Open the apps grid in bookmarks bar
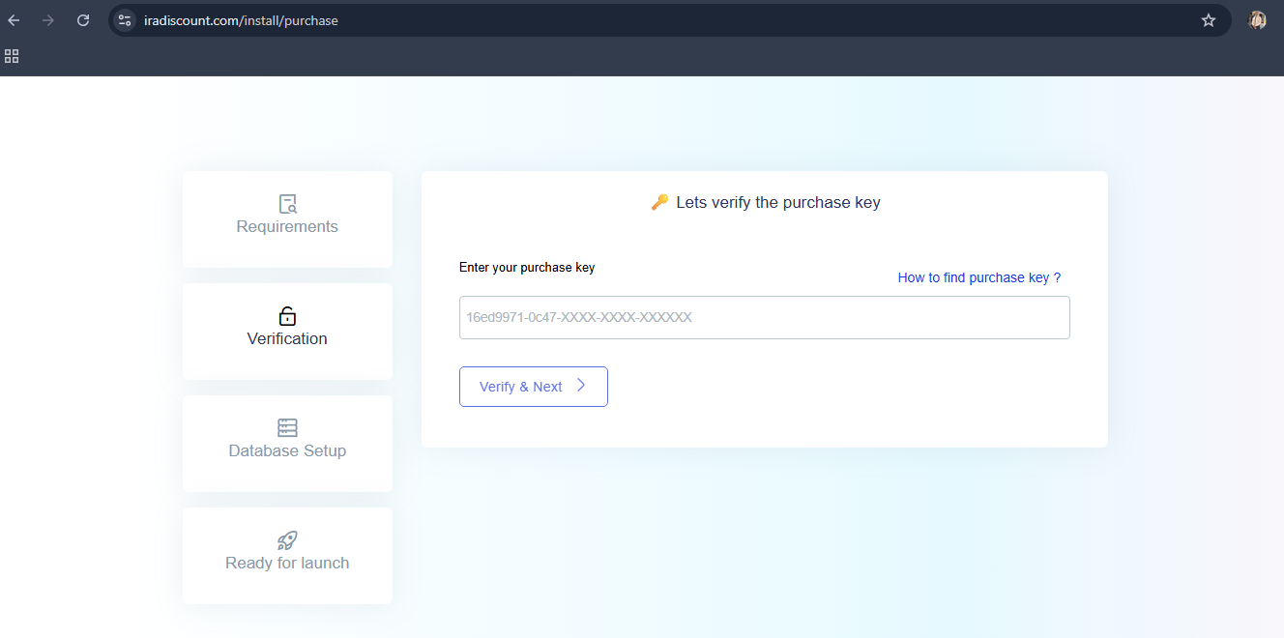Image resolution: width=1284 pixels, height=638 pixels. [x=12, y=56]
